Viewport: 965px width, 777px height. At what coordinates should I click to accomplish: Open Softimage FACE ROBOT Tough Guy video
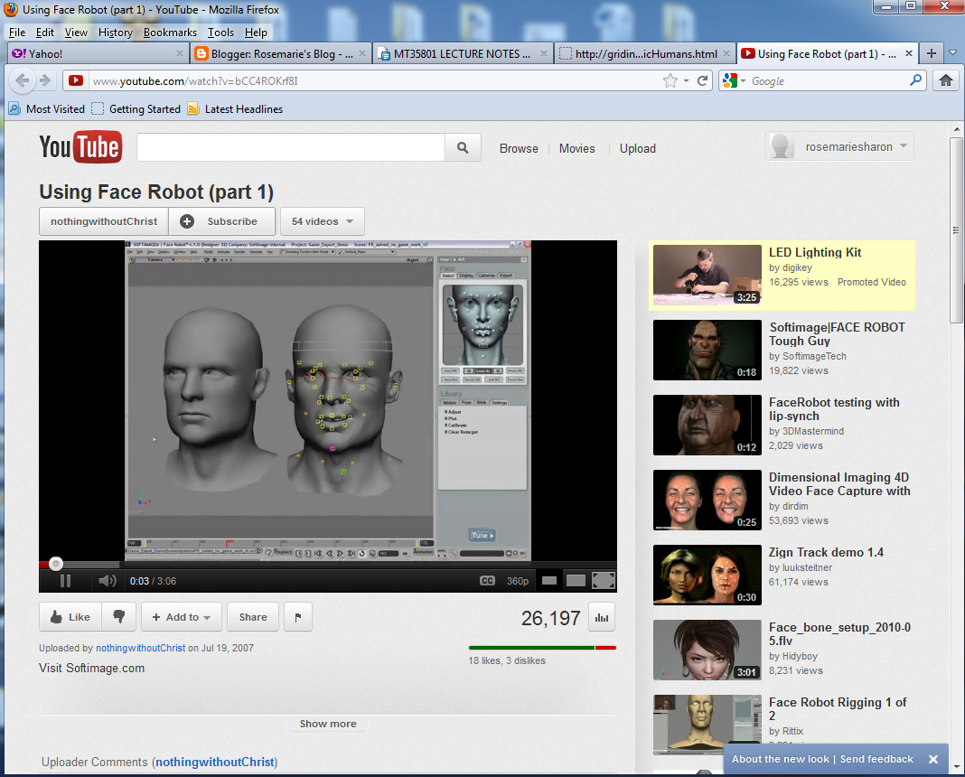pos(837,334)
